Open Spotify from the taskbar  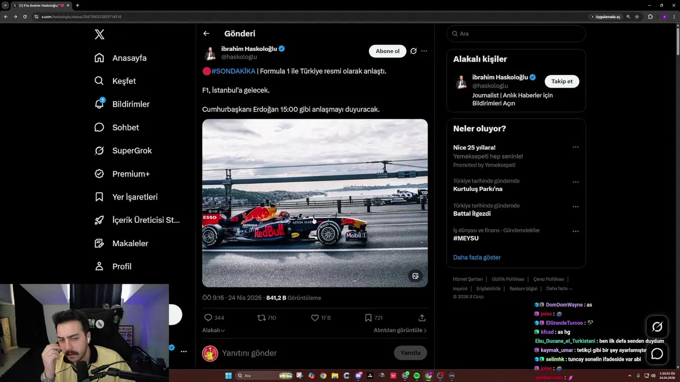coord(416,376)
